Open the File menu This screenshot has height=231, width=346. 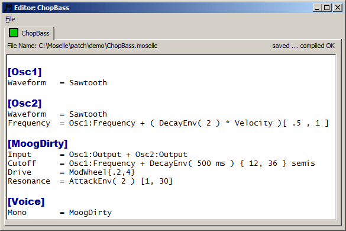(10, 19)
